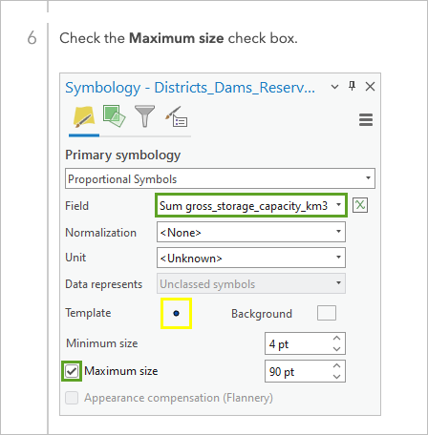Open the Primary symbology tab icon

coord(84,117)
